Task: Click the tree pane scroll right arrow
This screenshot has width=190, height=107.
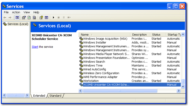Action: (x=27, y=95)
